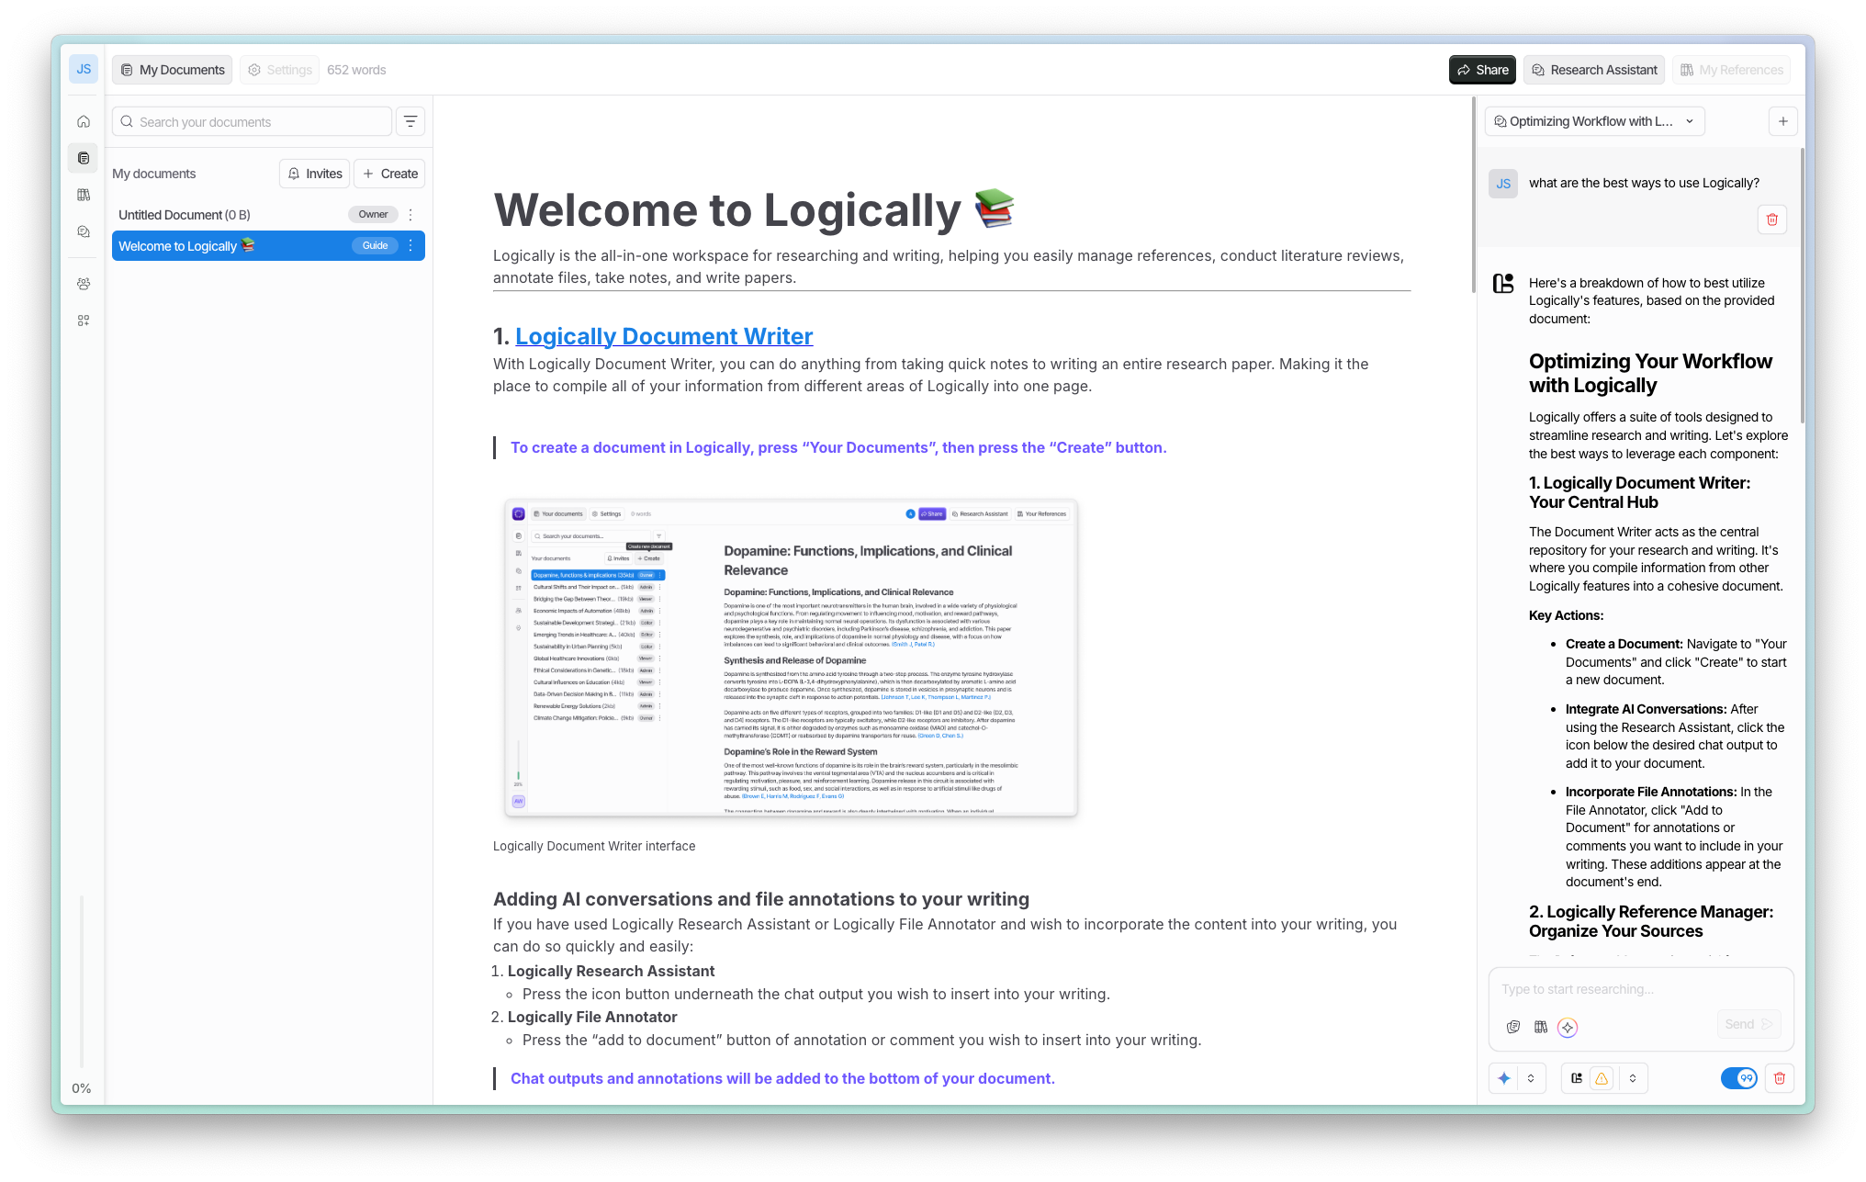Screen dimensions: 1866x1182
Task: Click the chat panel vertical scrollbar
Action: point(1801,285)
